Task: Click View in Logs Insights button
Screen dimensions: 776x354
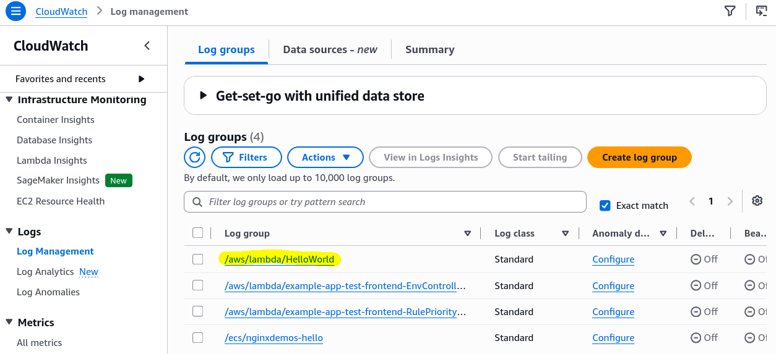Action: (x=431, y=158)
